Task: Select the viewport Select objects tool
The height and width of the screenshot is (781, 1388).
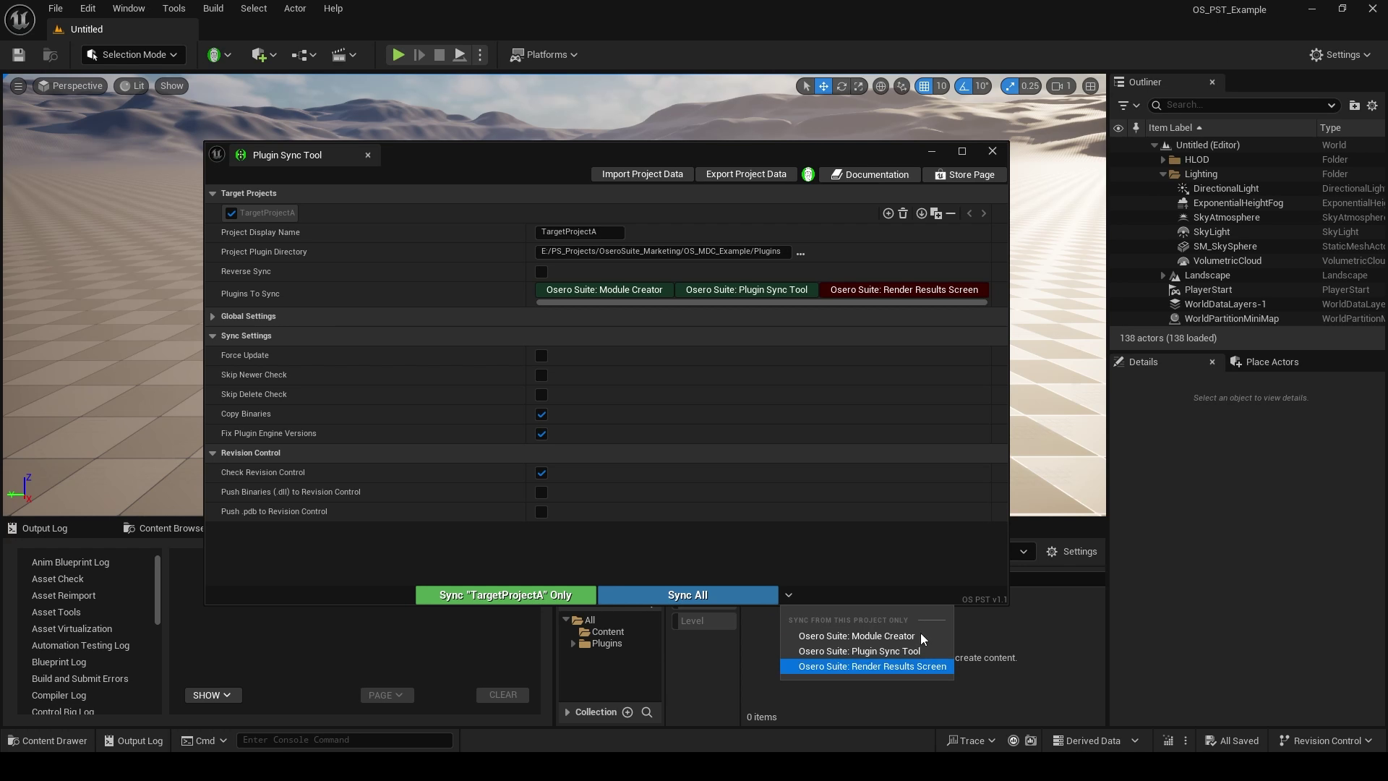Action: pyautogui.click(x=806, y=86)
